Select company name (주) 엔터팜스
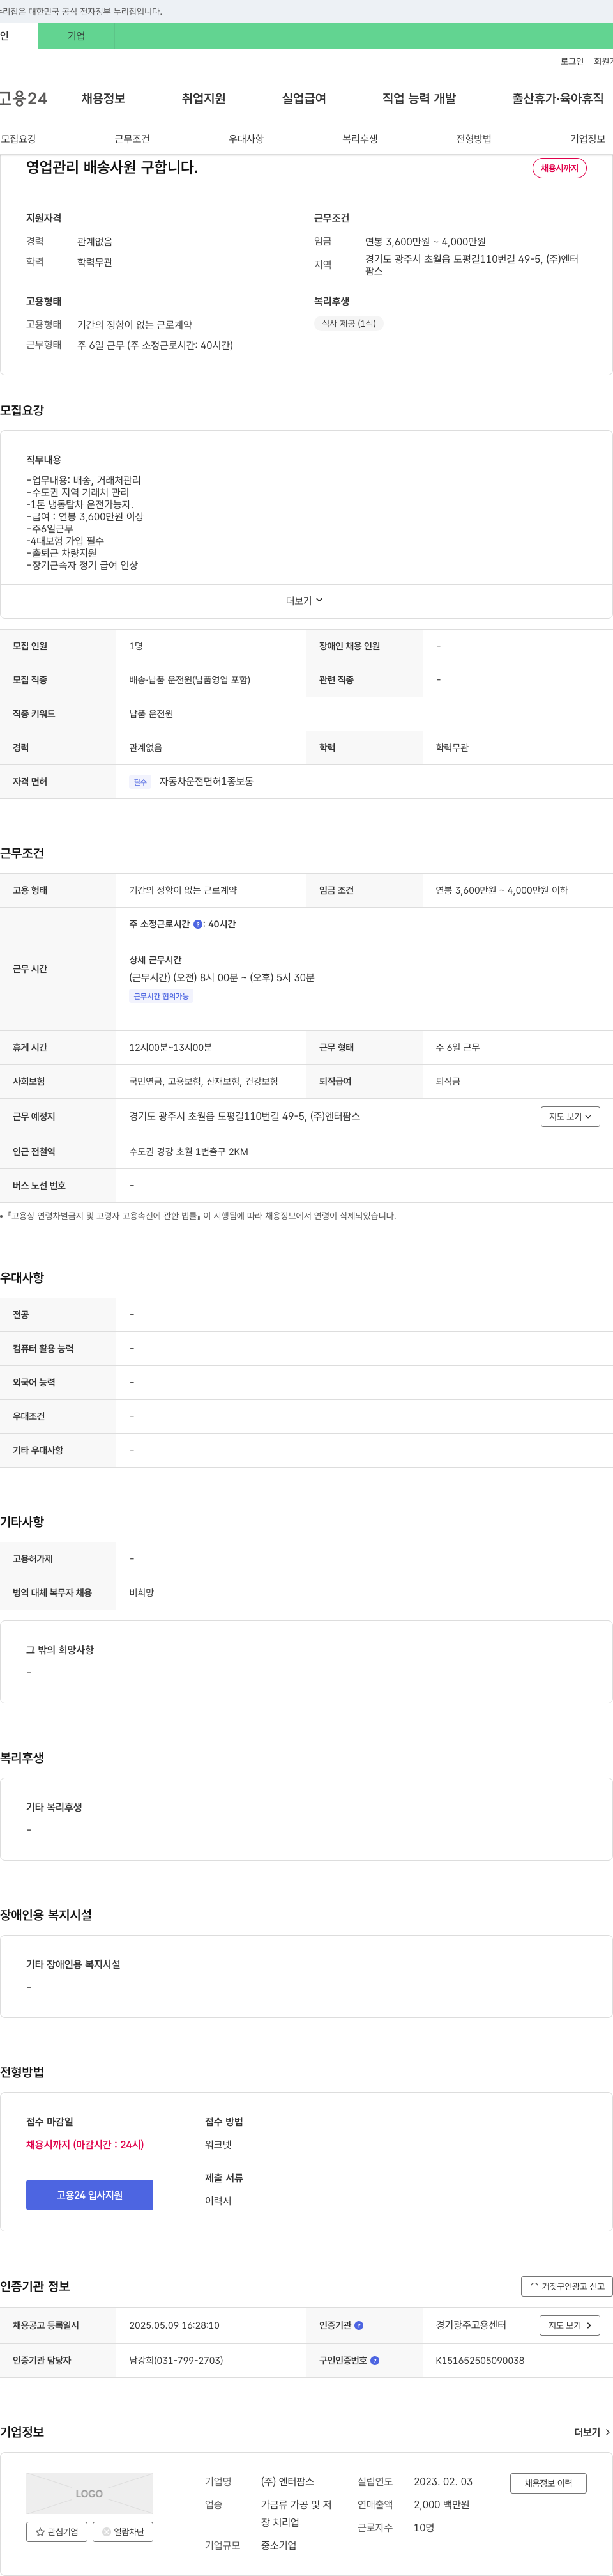 point(287,2481)
